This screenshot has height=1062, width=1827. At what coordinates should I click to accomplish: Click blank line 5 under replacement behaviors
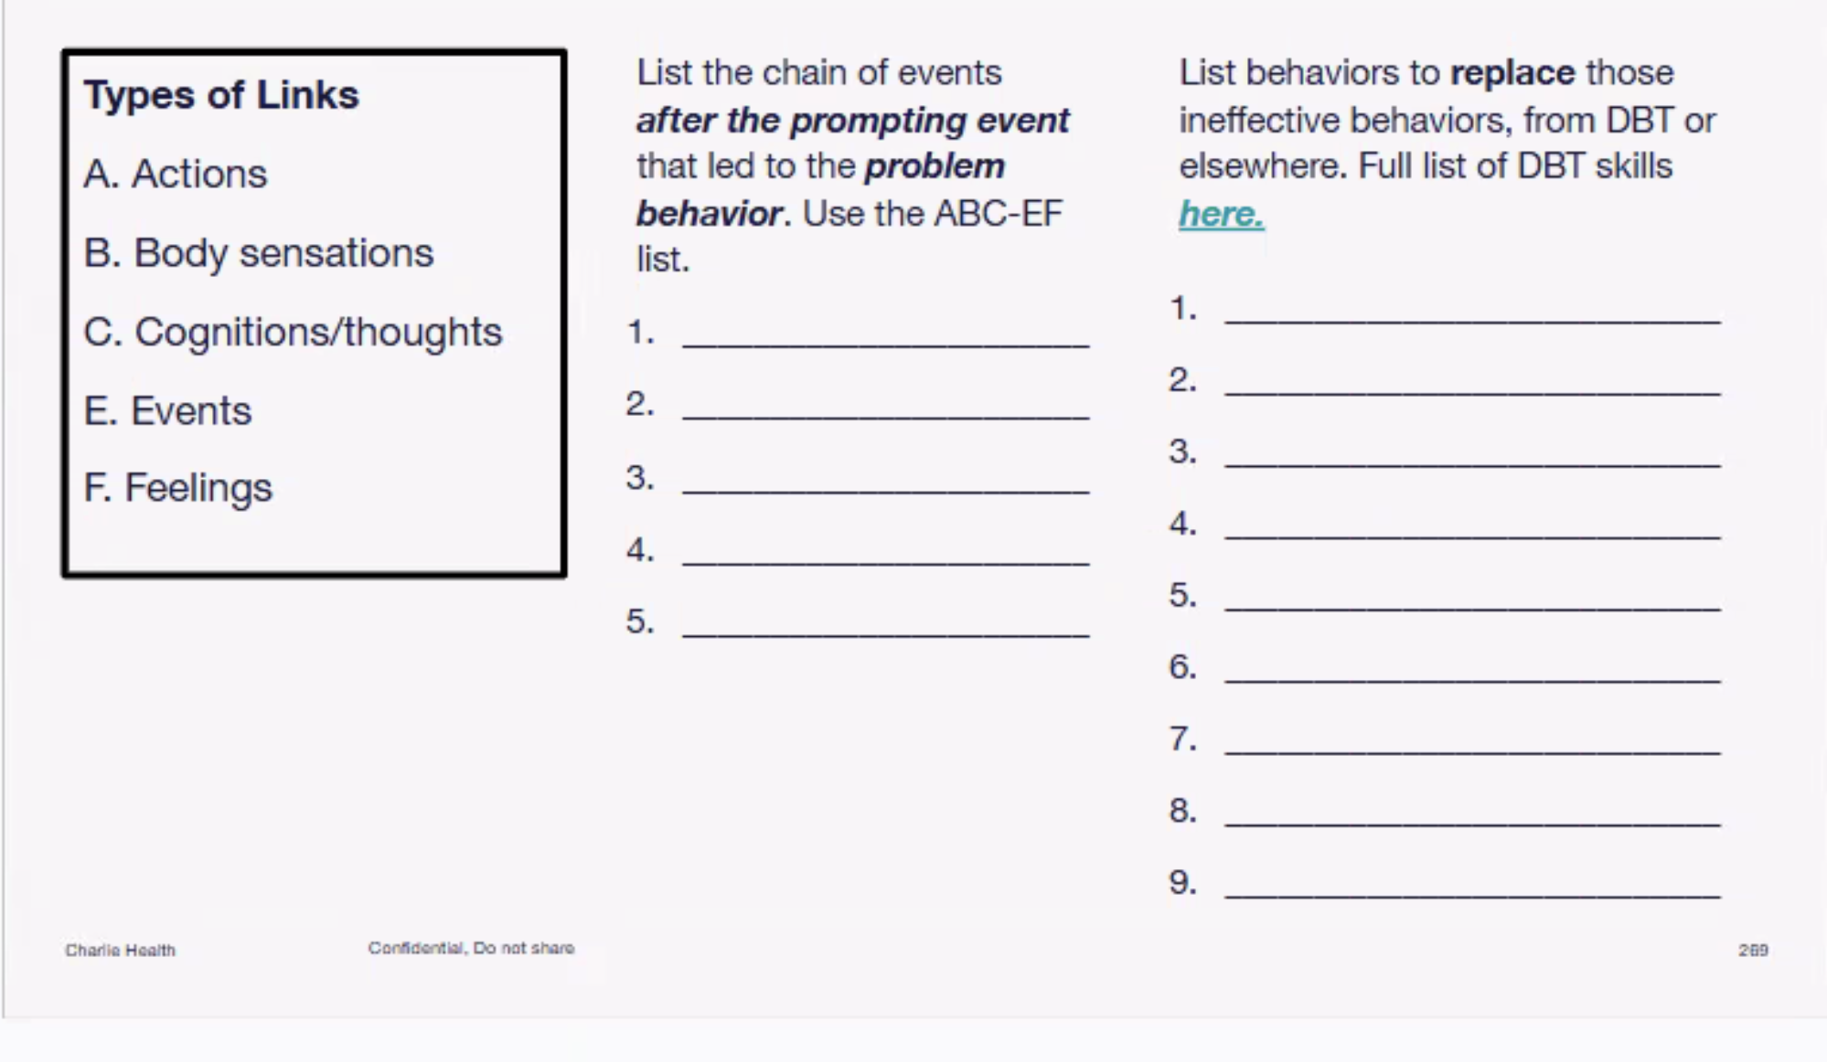[x=1472, y=599]
